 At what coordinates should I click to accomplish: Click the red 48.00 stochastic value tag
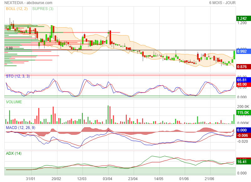242,84
